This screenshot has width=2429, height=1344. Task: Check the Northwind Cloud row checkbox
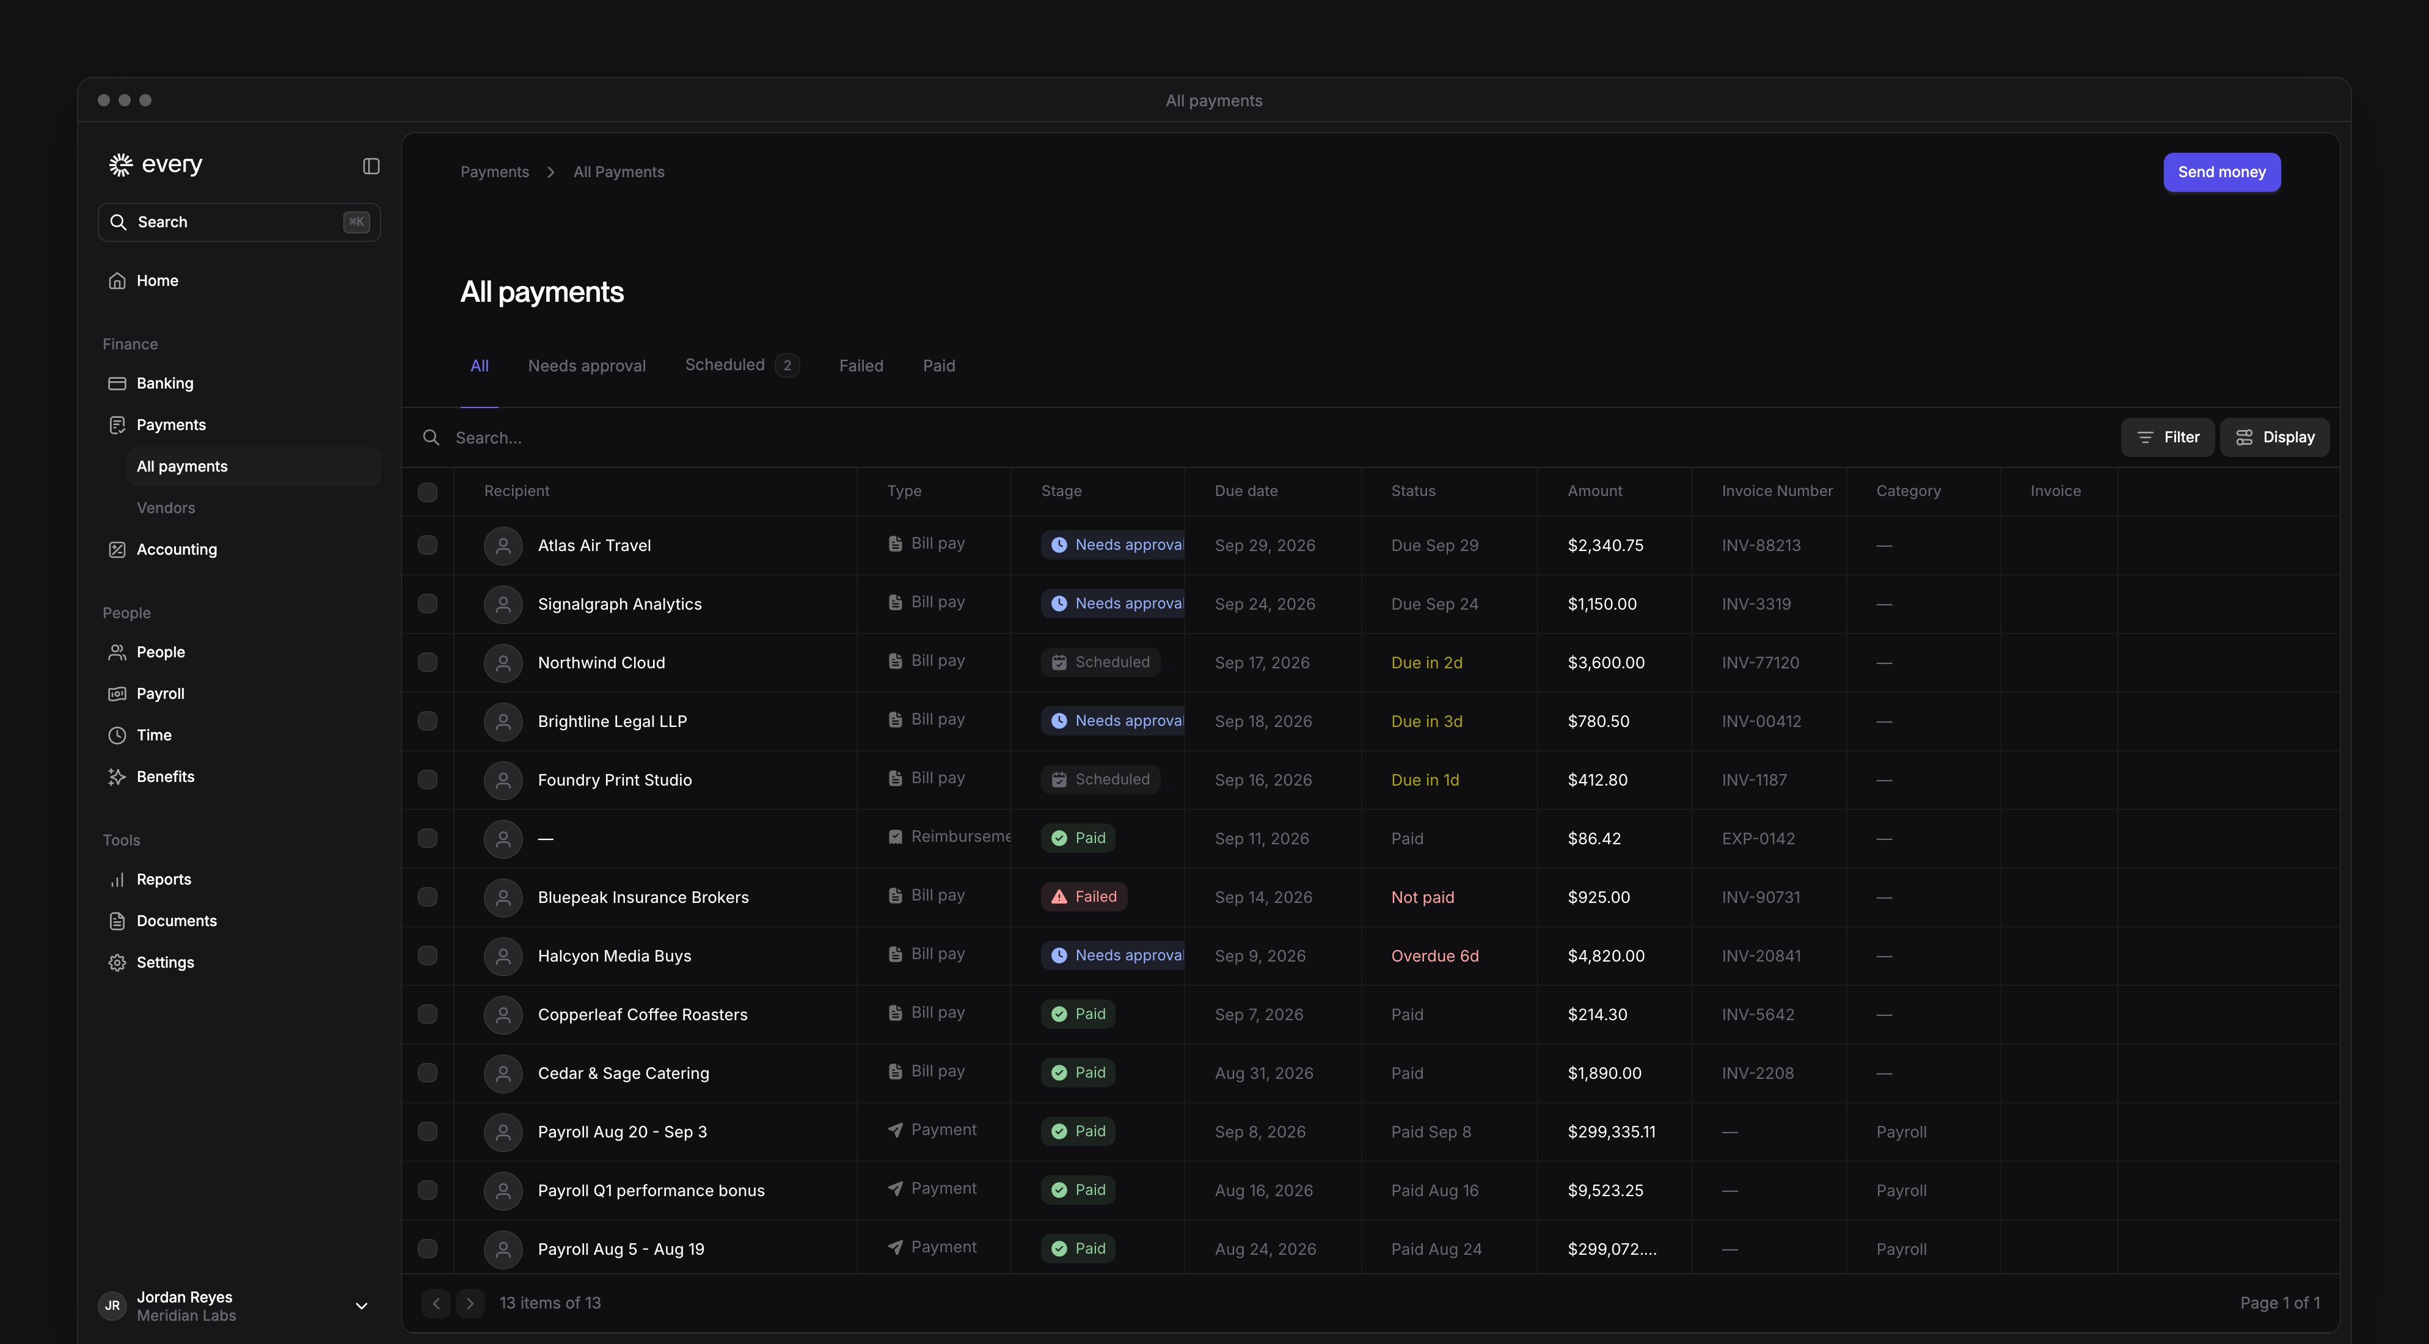427,662
